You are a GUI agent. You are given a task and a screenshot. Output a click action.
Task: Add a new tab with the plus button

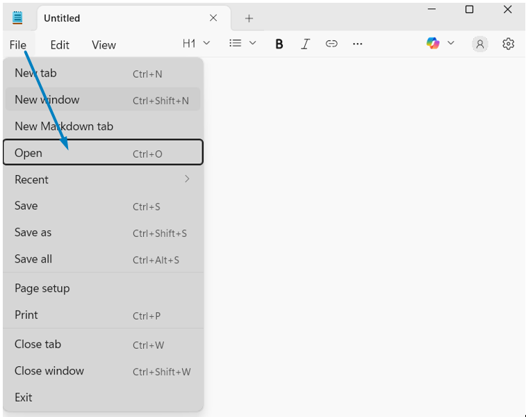click(x=249, y=18)
